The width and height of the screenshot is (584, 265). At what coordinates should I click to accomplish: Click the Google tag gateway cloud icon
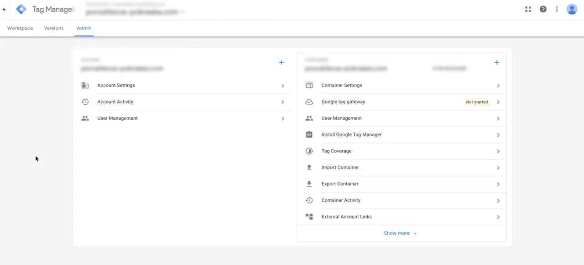309,102
